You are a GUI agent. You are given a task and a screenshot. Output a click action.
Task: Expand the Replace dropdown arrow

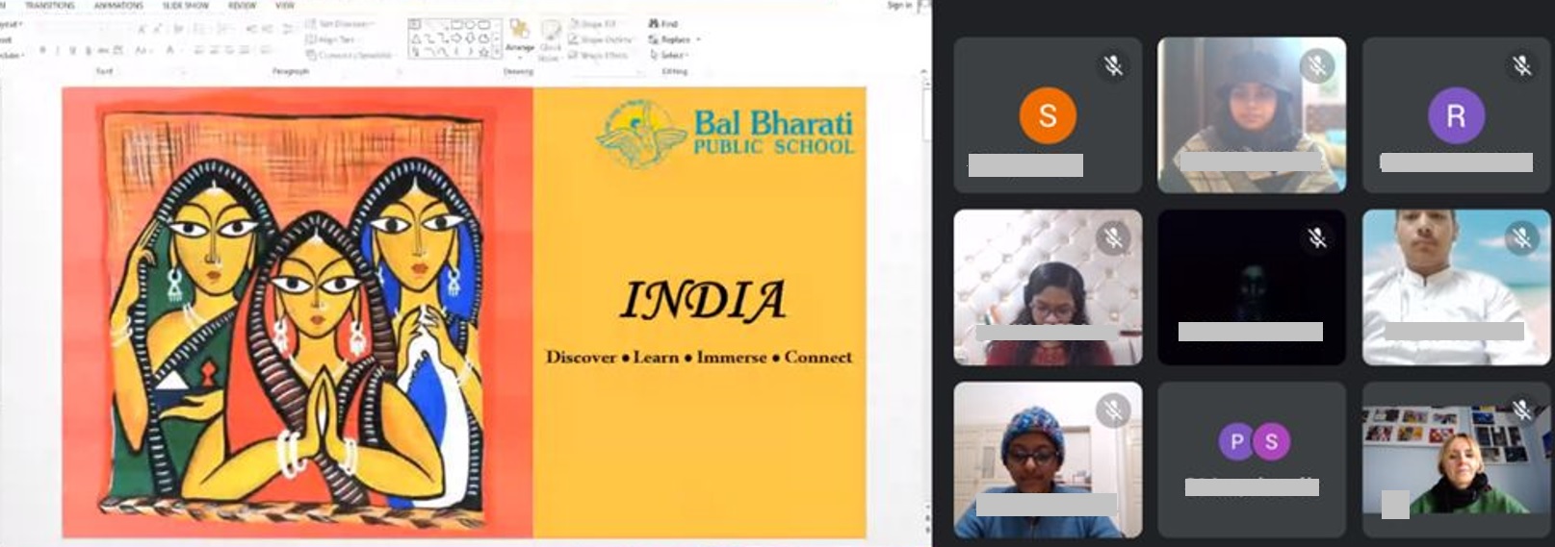(698, 39)
